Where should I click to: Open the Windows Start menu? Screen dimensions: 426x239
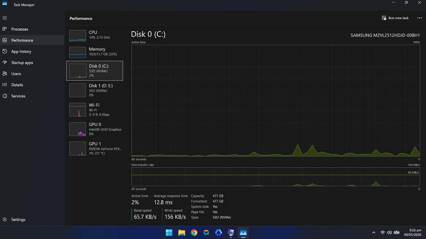pyautogui.click(x=169, y=233)
